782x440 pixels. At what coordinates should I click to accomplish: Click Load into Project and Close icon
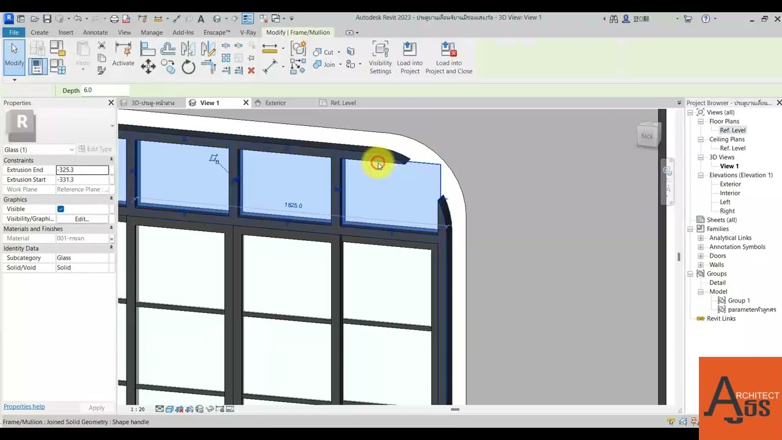tap(448, 58)
